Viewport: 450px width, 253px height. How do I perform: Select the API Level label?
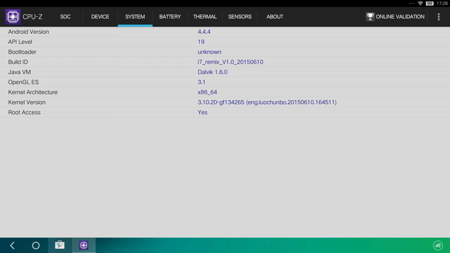[x=20, y=42]
